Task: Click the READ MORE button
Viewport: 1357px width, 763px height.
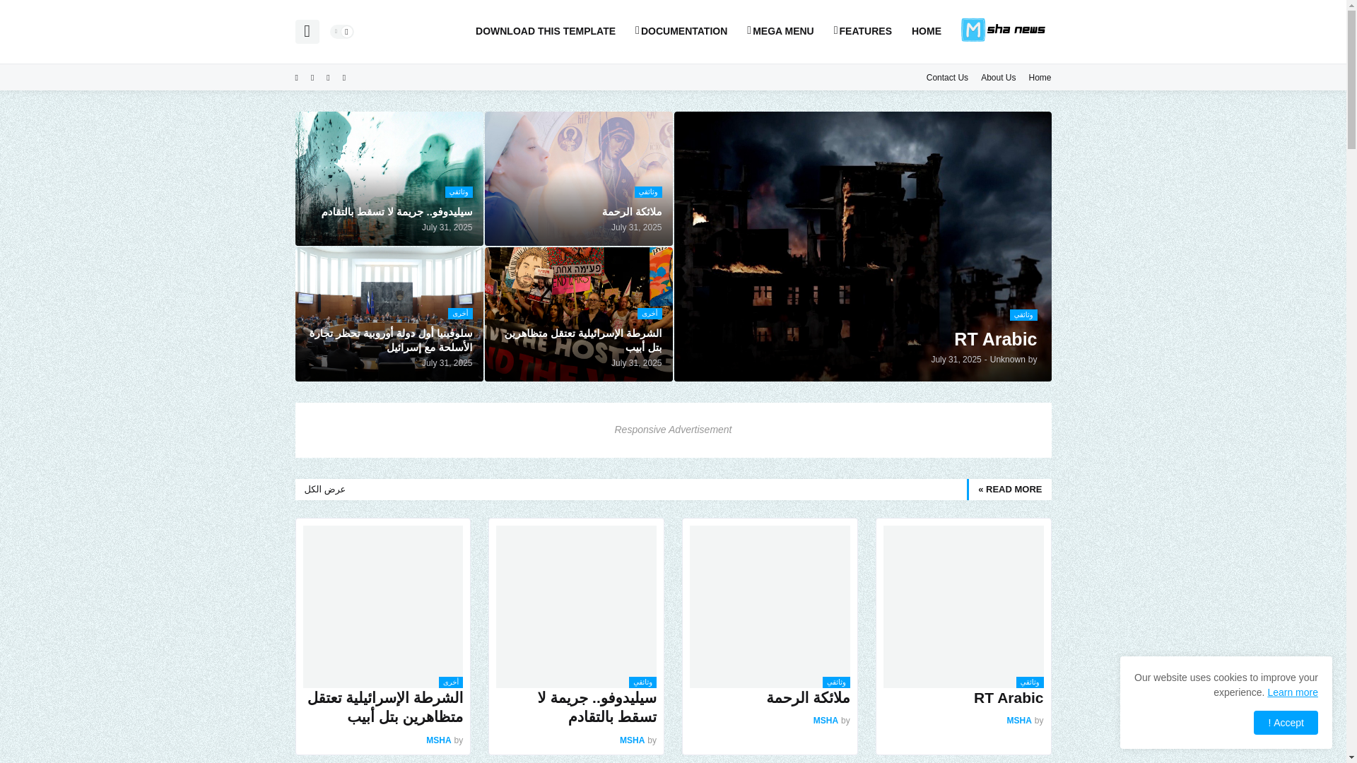Action: tap(1009, 490)
